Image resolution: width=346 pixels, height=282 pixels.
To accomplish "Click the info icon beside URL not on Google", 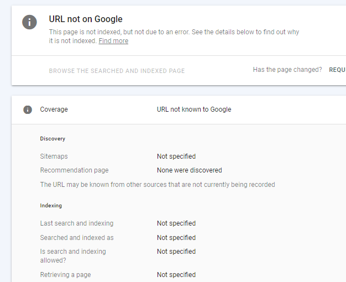I will coord(29,22).
